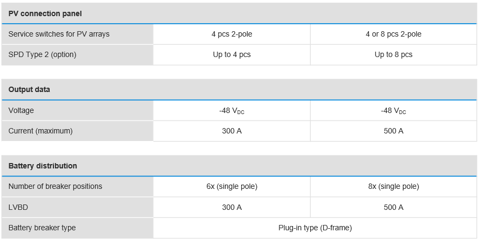Click the "Up to 8 pcs" cell
This screenshot has height=240, width=479.
point(393,55)
